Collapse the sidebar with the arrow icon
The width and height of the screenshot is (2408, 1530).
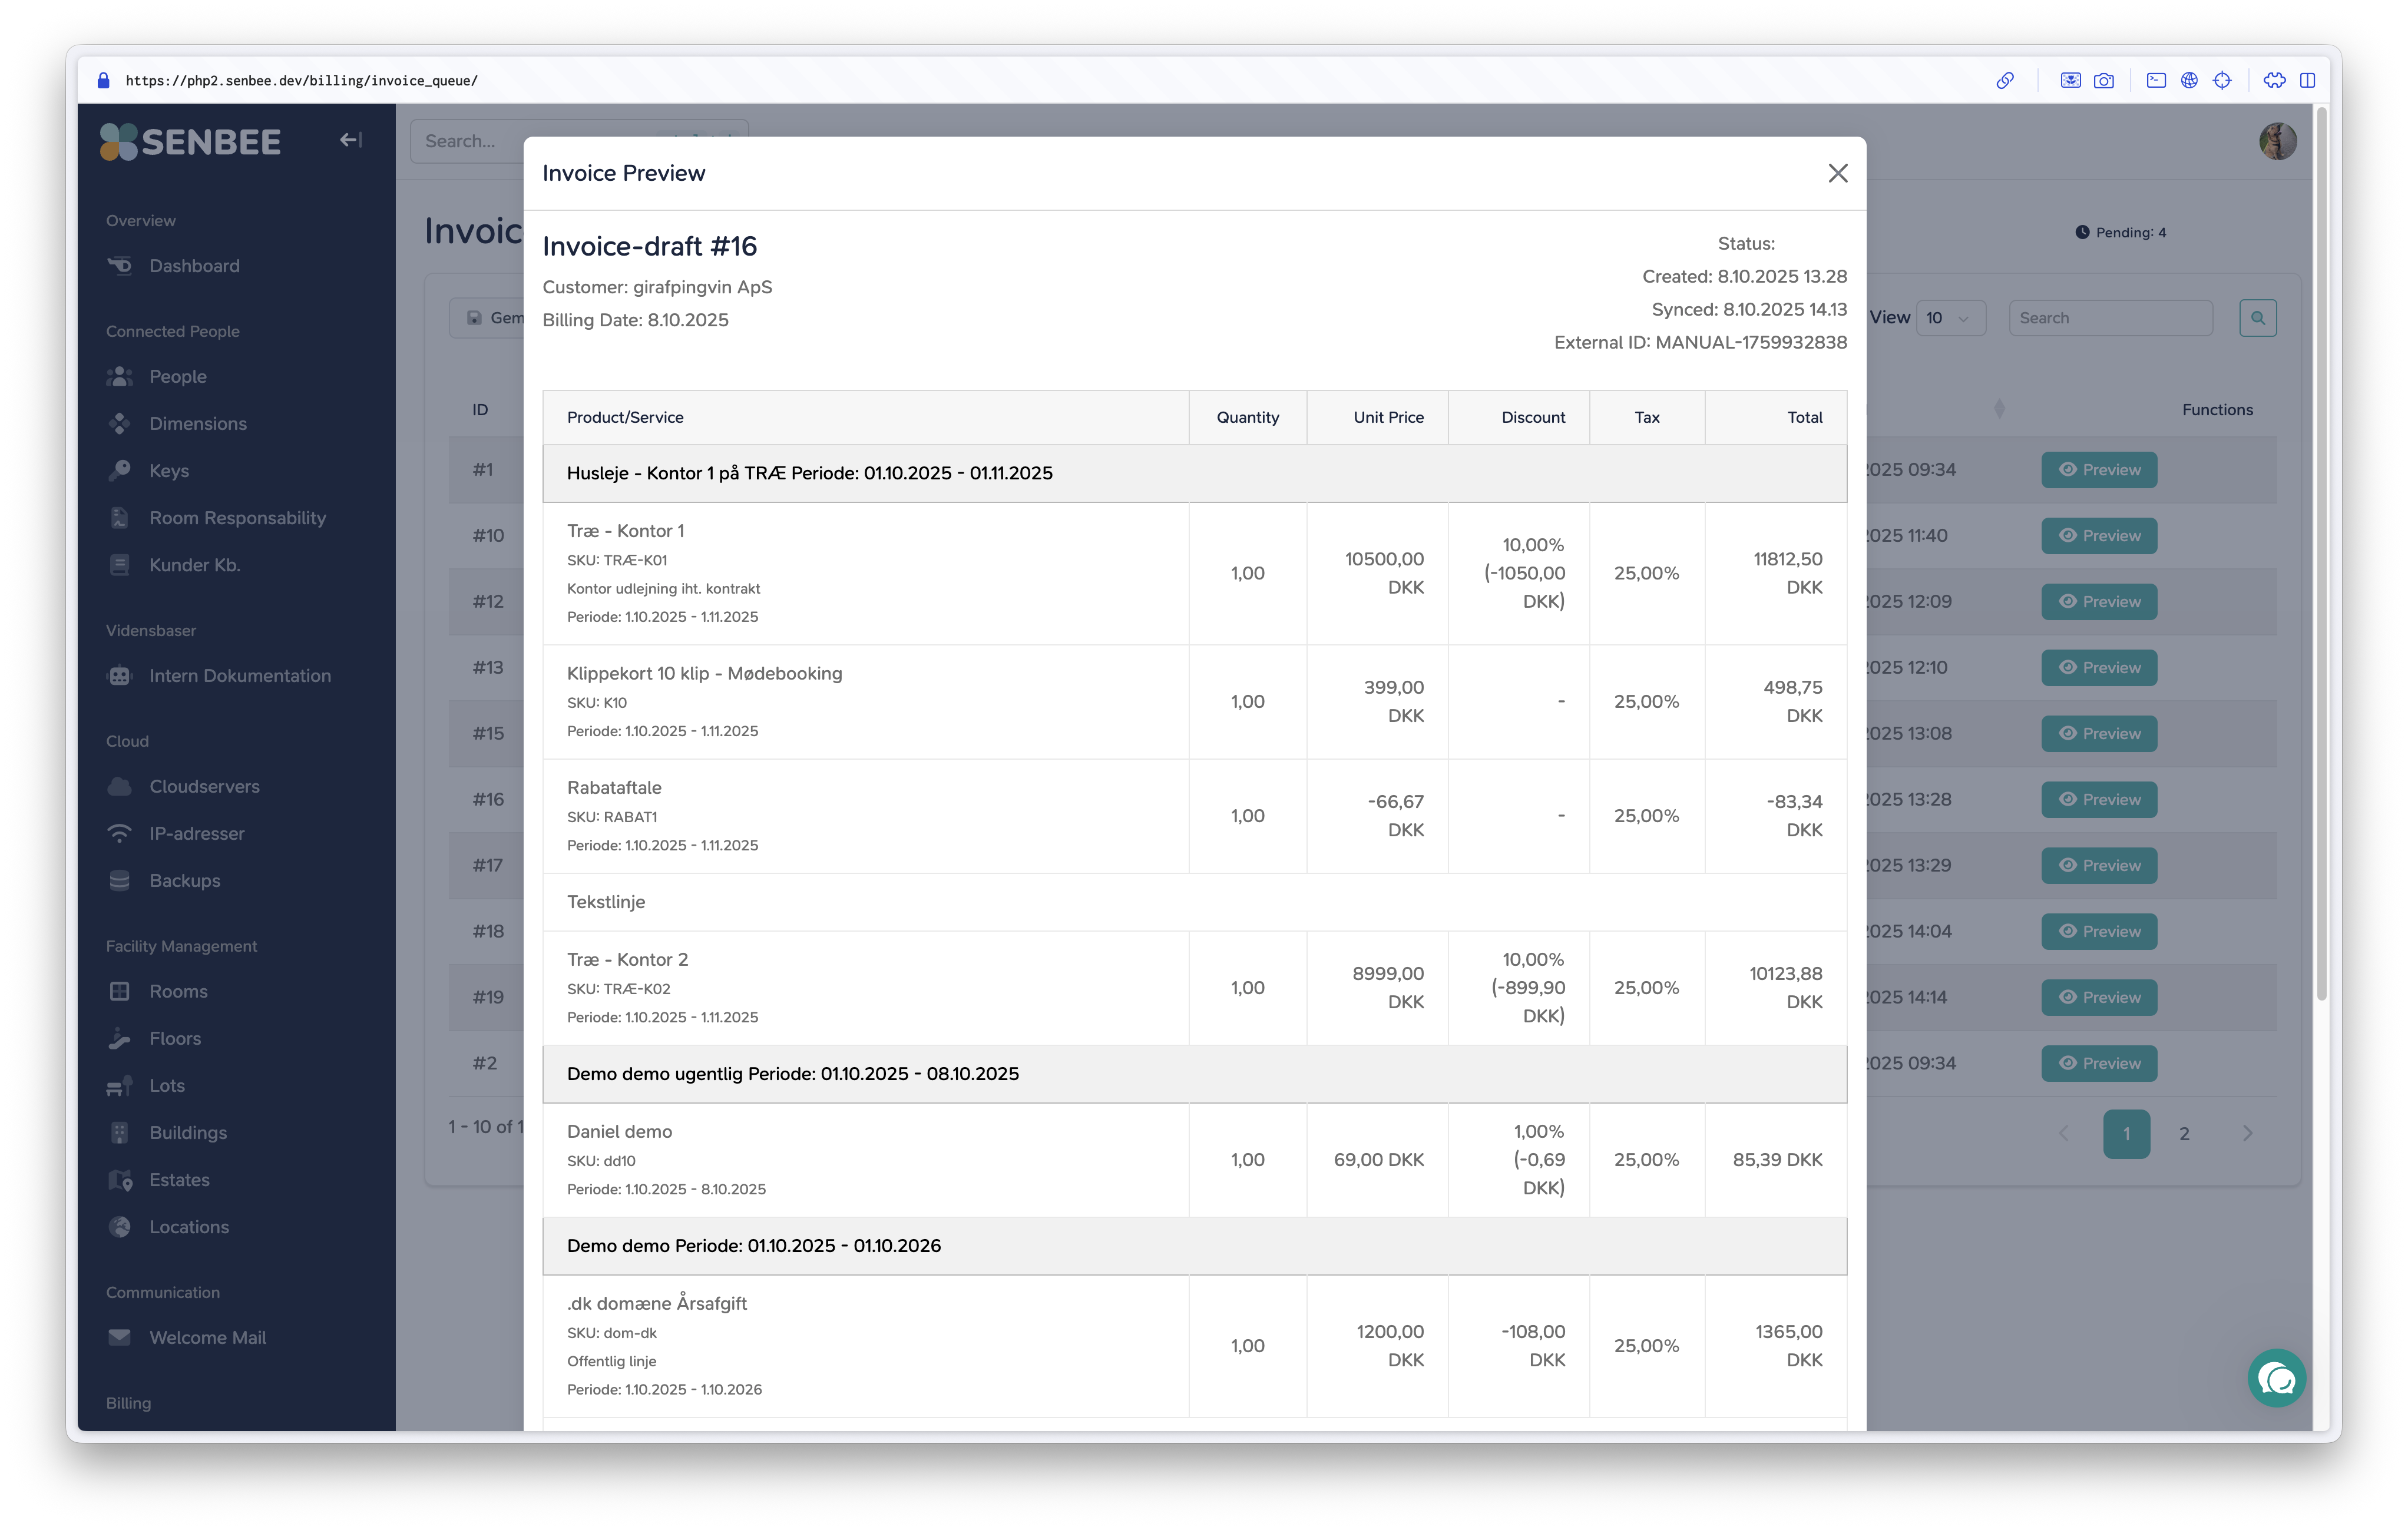point(350,140)
